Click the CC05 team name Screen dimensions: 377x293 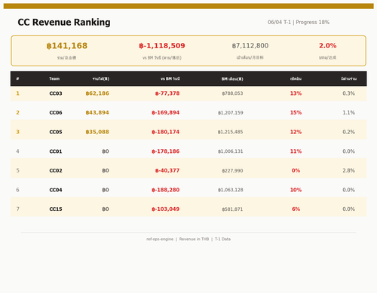pos(56,132)
